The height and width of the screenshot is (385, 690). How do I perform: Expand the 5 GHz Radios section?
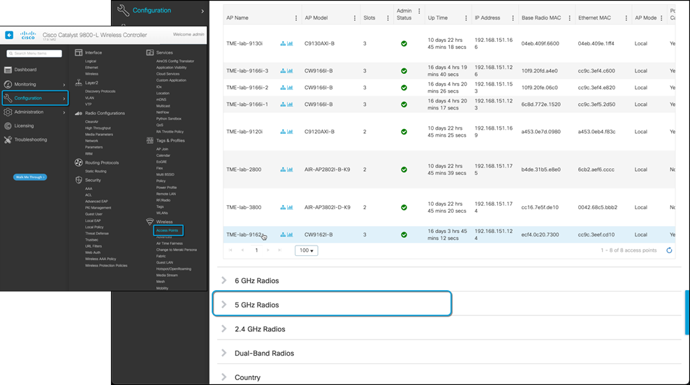[x=224, y=305]
